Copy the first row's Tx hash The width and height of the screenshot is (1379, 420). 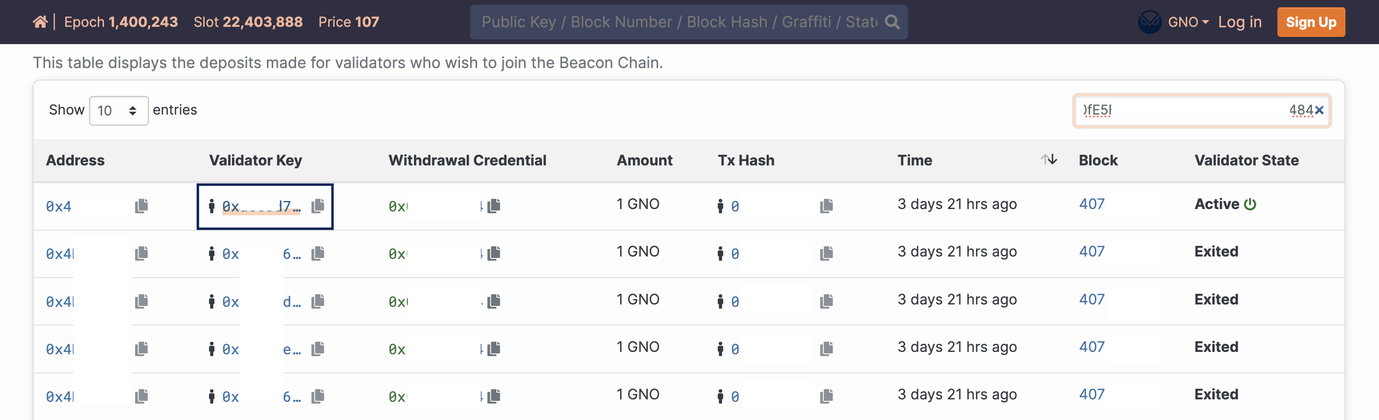point(827,206)
